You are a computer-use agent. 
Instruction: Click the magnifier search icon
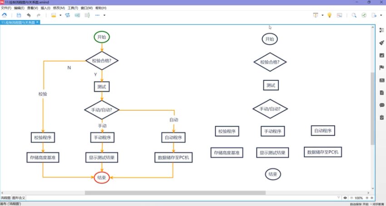[354, 15]
